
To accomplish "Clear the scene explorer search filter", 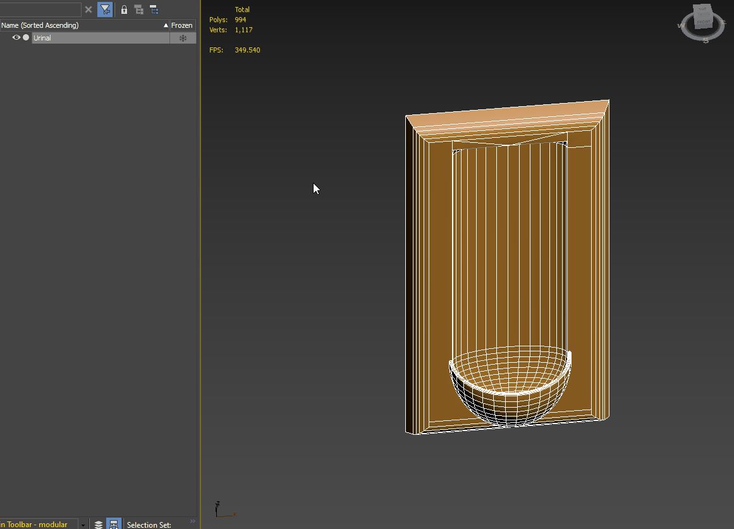I will [89, 9].
